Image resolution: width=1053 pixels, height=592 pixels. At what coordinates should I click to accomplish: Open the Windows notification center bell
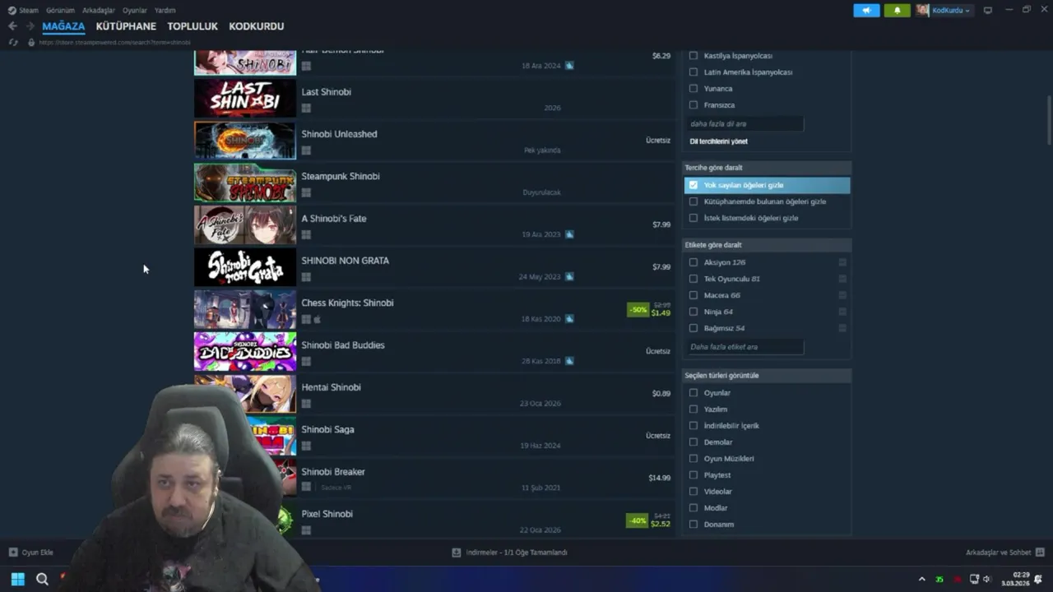(1038, 580)
